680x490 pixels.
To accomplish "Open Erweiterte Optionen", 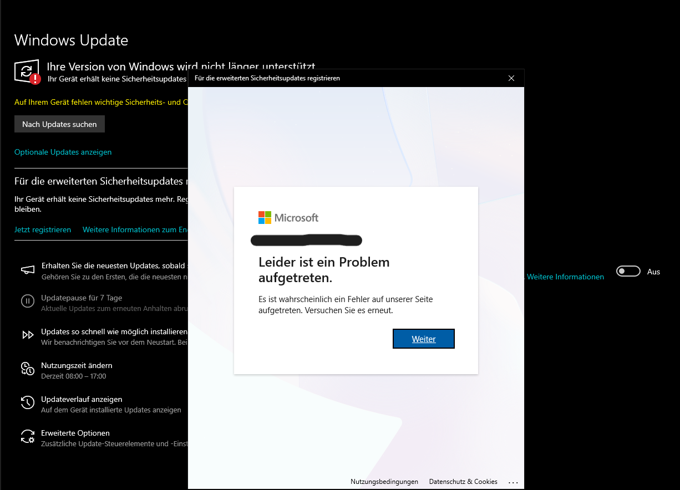I will pos(75,433).
